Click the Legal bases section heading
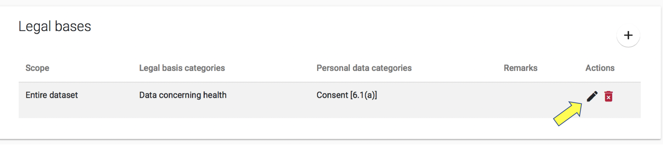The width and height of the screenshot is (663, 155). (x=55, y=26)
